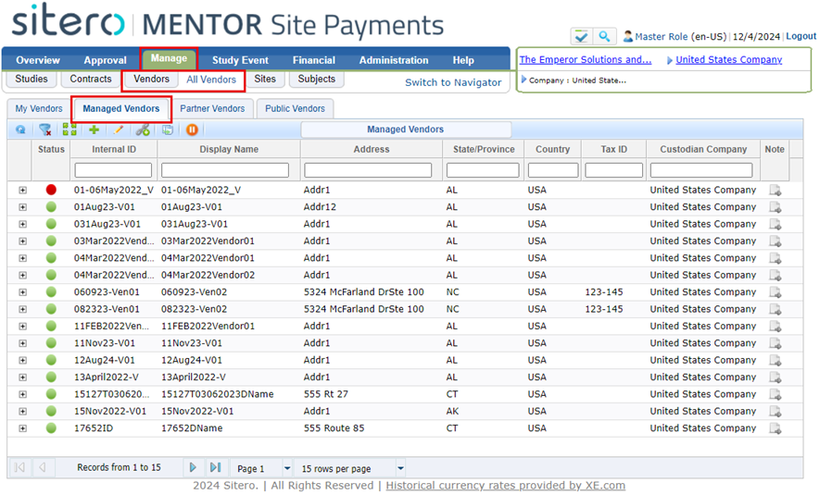Expand the 060923-Ven01 row
Viewport: 820px width, 495px height.
coord(22,292)
